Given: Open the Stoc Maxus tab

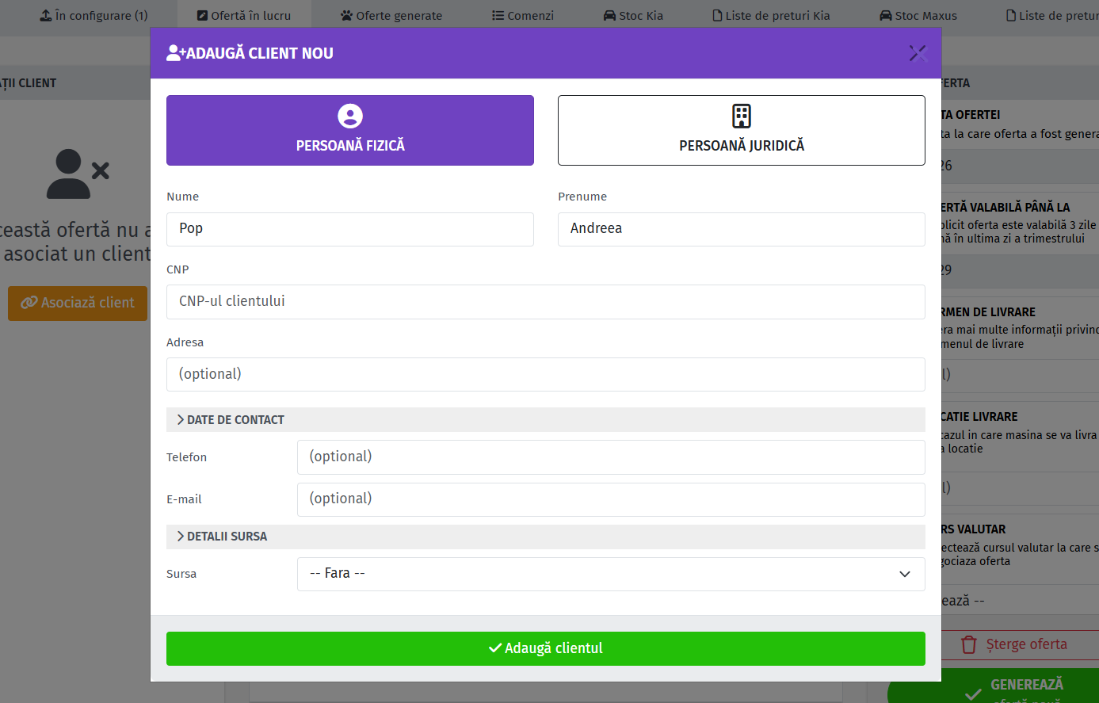Looking at the screenshot, I should 918,16.
